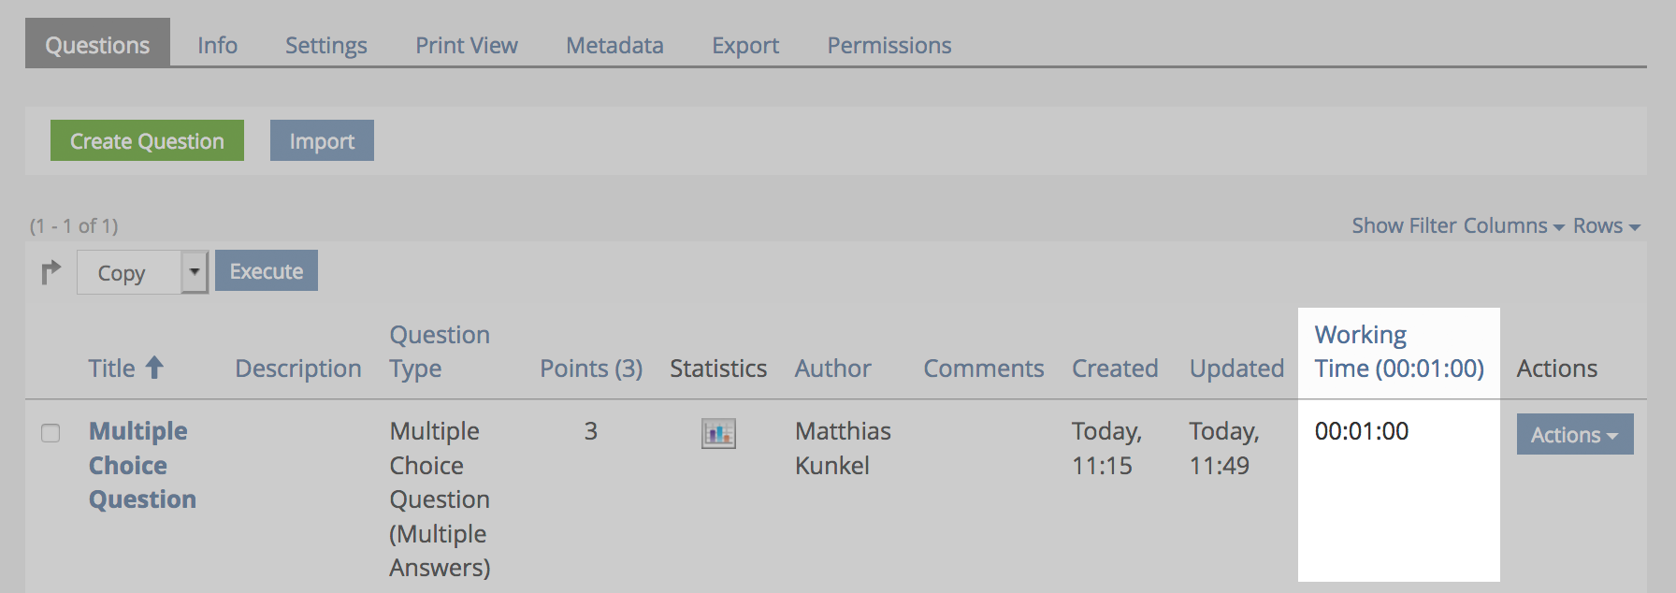1676x593 pixels.
Task: Open the Export tab
Action: 745,45
